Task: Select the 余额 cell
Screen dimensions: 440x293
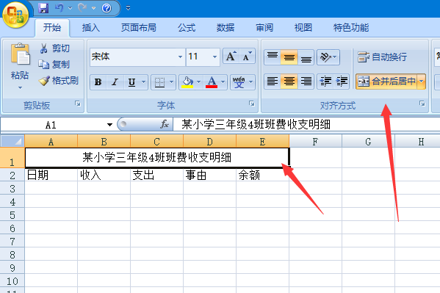Action: pos(262,175)
